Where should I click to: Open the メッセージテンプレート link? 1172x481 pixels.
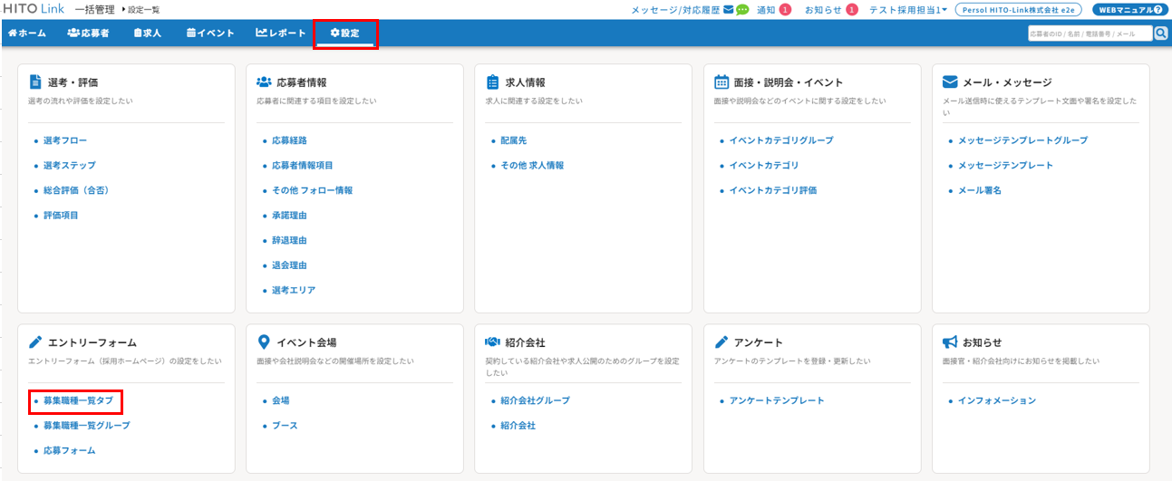click(x=1005, y=166)
